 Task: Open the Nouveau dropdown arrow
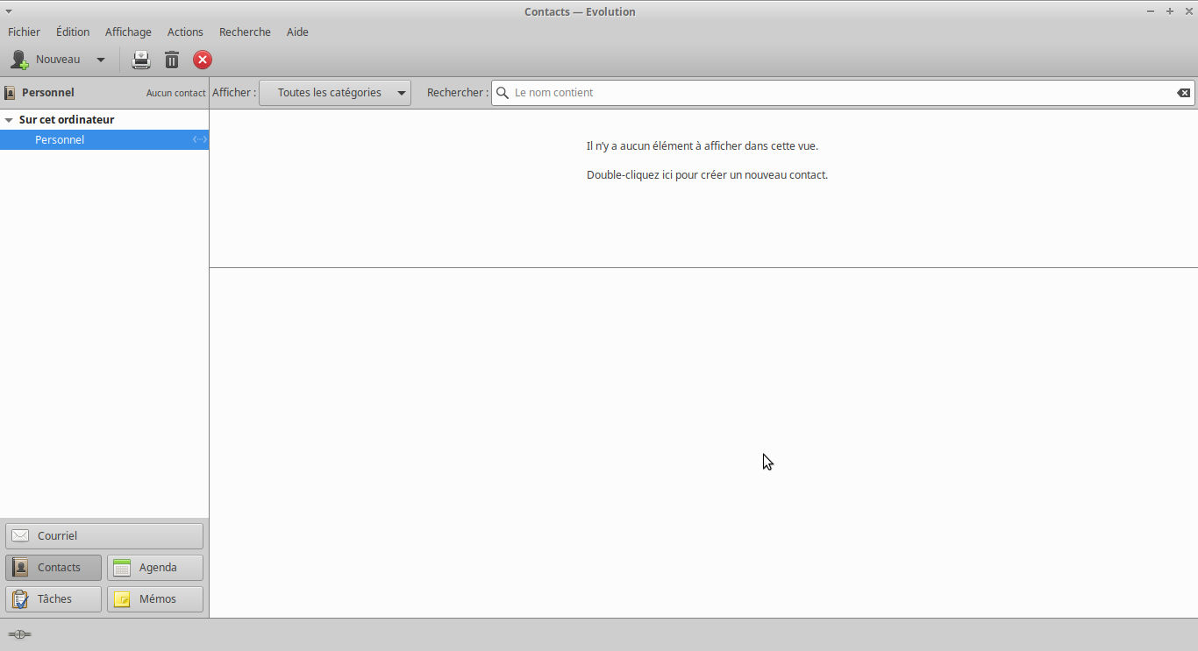100,60
